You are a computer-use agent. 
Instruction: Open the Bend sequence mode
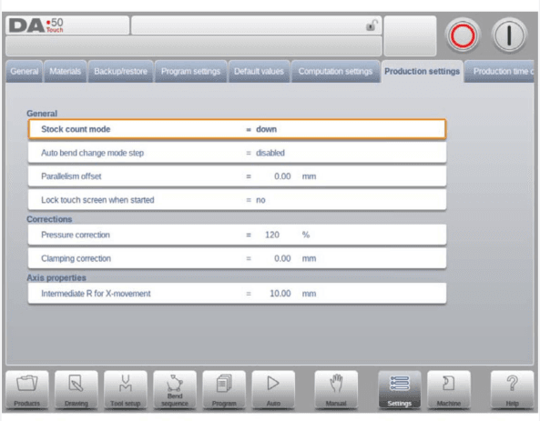coord(175,390)
